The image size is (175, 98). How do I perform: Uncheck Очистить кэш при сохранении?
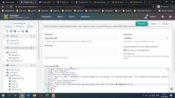[x=125, y=50]
